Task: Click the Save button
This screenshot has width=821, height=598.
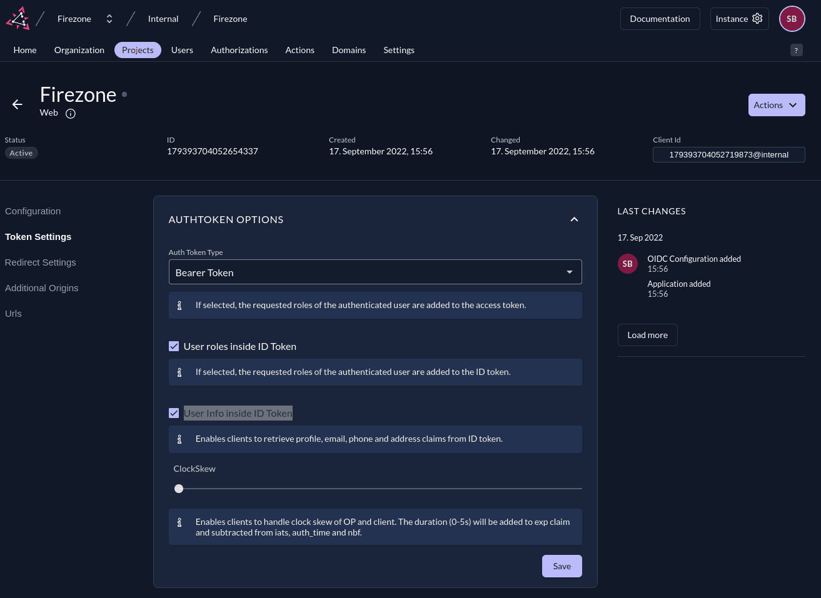Action: click(561, 566)
